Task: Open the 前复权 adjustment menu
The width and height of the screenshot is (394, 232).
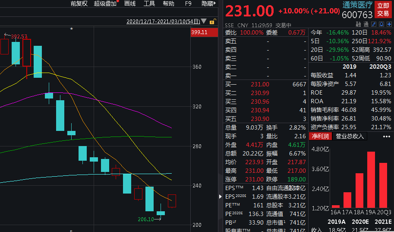Action: coord(79,3)
